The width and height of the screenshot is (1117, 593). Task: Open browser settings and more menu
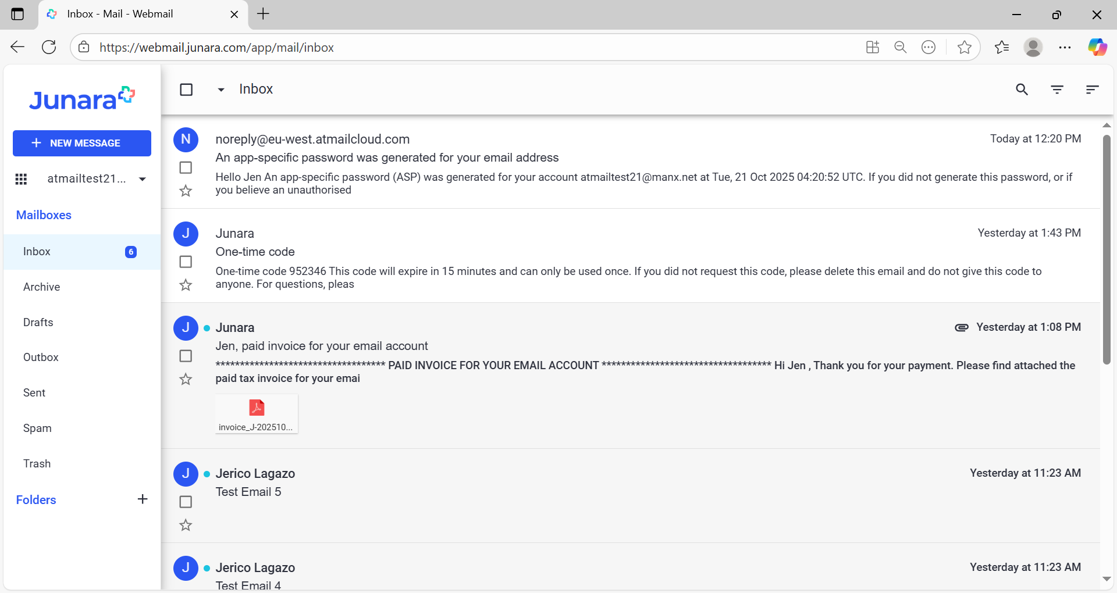tap(1065, 47)
